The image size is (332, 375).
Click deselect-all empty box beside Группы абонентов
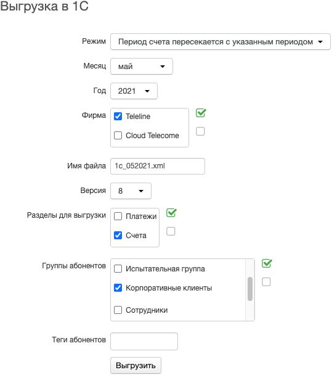point(266,282)
